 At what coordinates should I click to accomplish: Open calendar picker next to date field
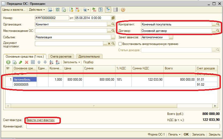point(113,18)
